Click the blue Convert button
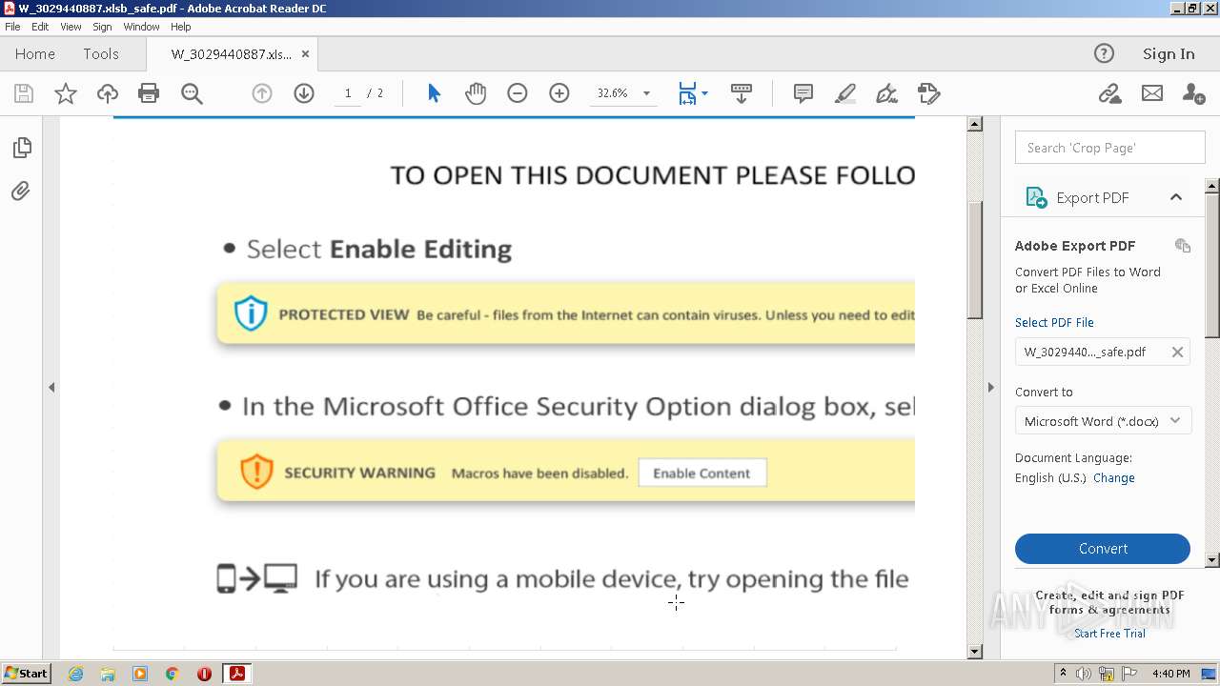The height and width of the screenshot is (686, 1220). pos(1103,549)
